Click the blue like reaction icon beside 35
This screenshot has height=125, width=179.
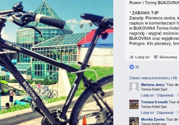tap(132, 67)
